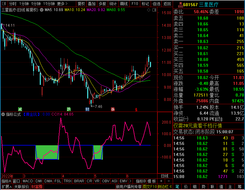Image resolution: width=245 pixels, height=190 pixels.
Task: Select OBV indicator tab
Action: click(x=106, y=181)
